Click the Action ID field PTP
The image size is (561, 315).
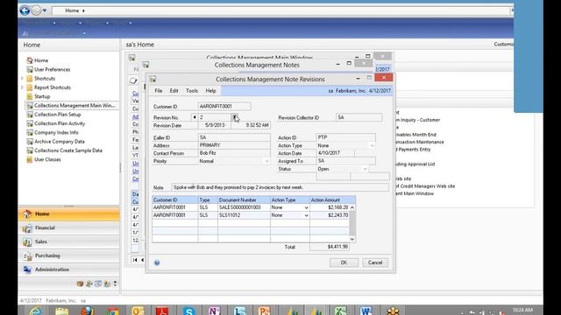[345, 137]
